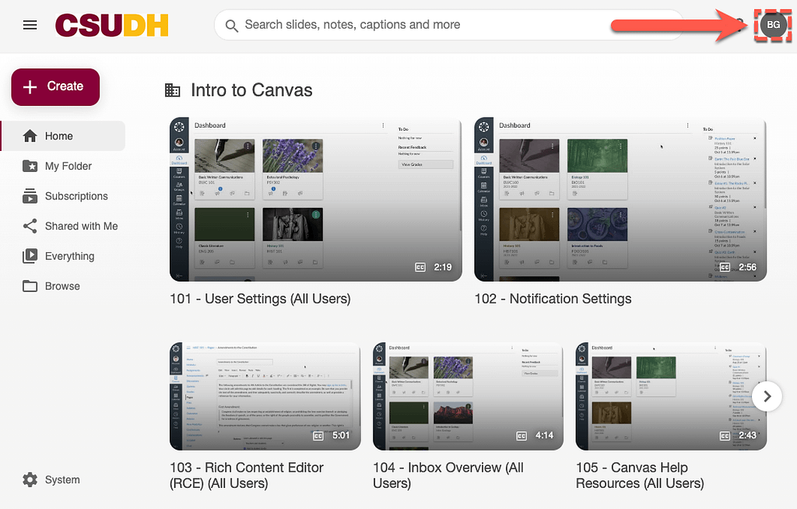Click the 2:43 duration on video 105
Screen dimensions: 797x509
747,436
